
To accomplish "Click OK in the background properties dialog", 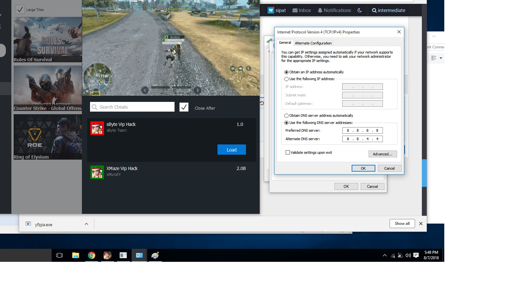I will [x=346, y=187].
